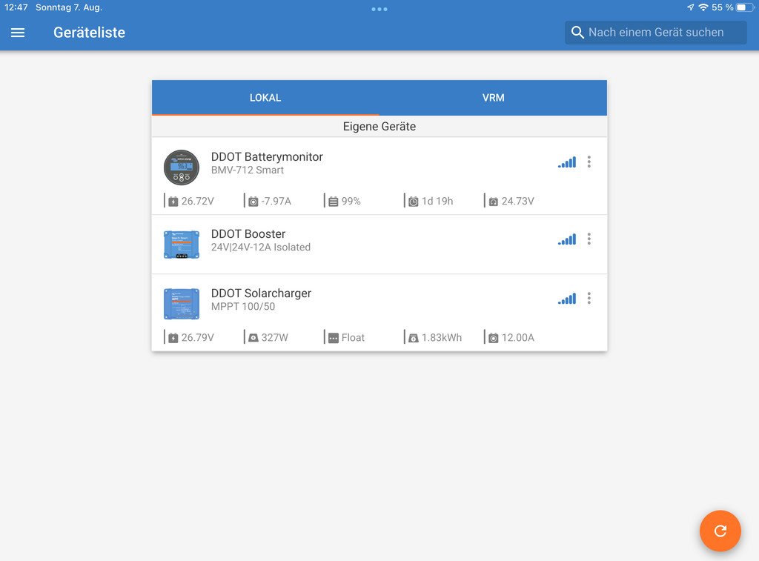Open DDOT Batterymonitor device thumbnail
The height and width of the screenshot is (561, 759).
pyautogui.click(x=182, y=167)
